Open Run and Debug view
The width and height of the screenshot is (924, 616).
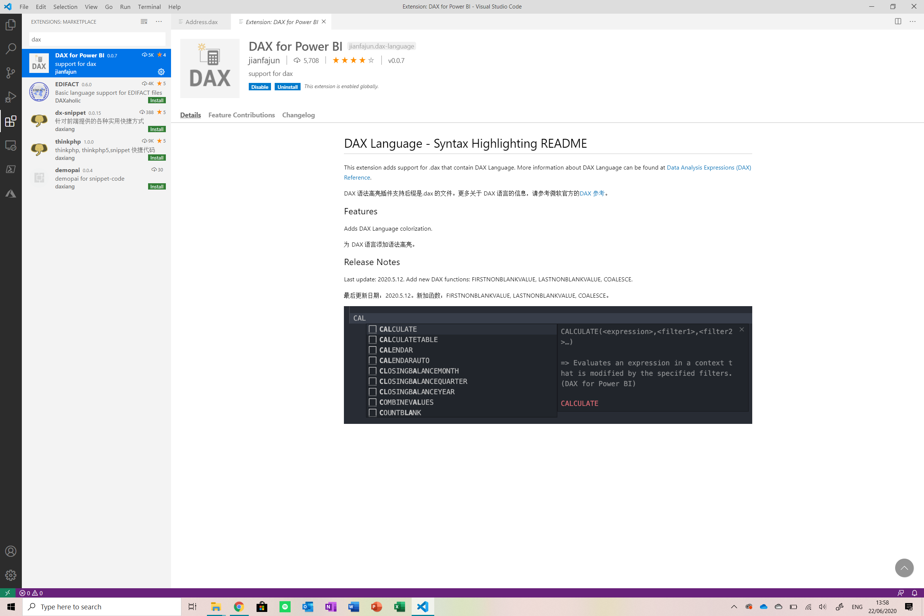point(11,97)
